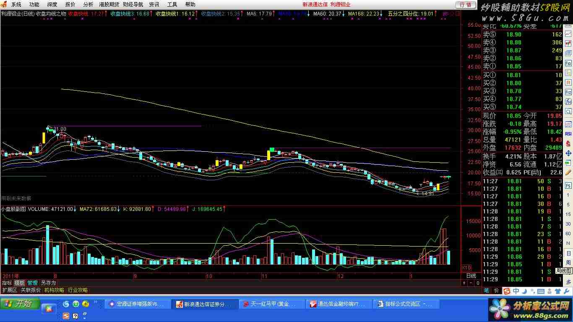Viewport: 573px width, 322px height.
Task: Click the FS minute chart icon
Action: [568, 186]
